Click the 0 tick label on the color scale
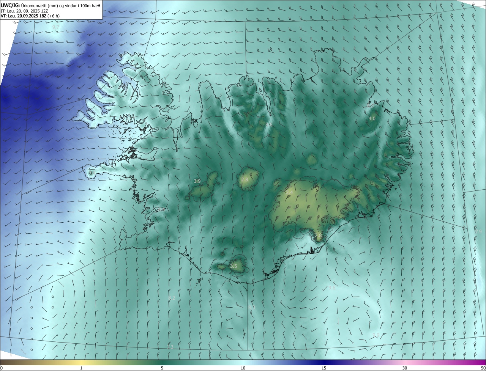 [x=2, y=368]
